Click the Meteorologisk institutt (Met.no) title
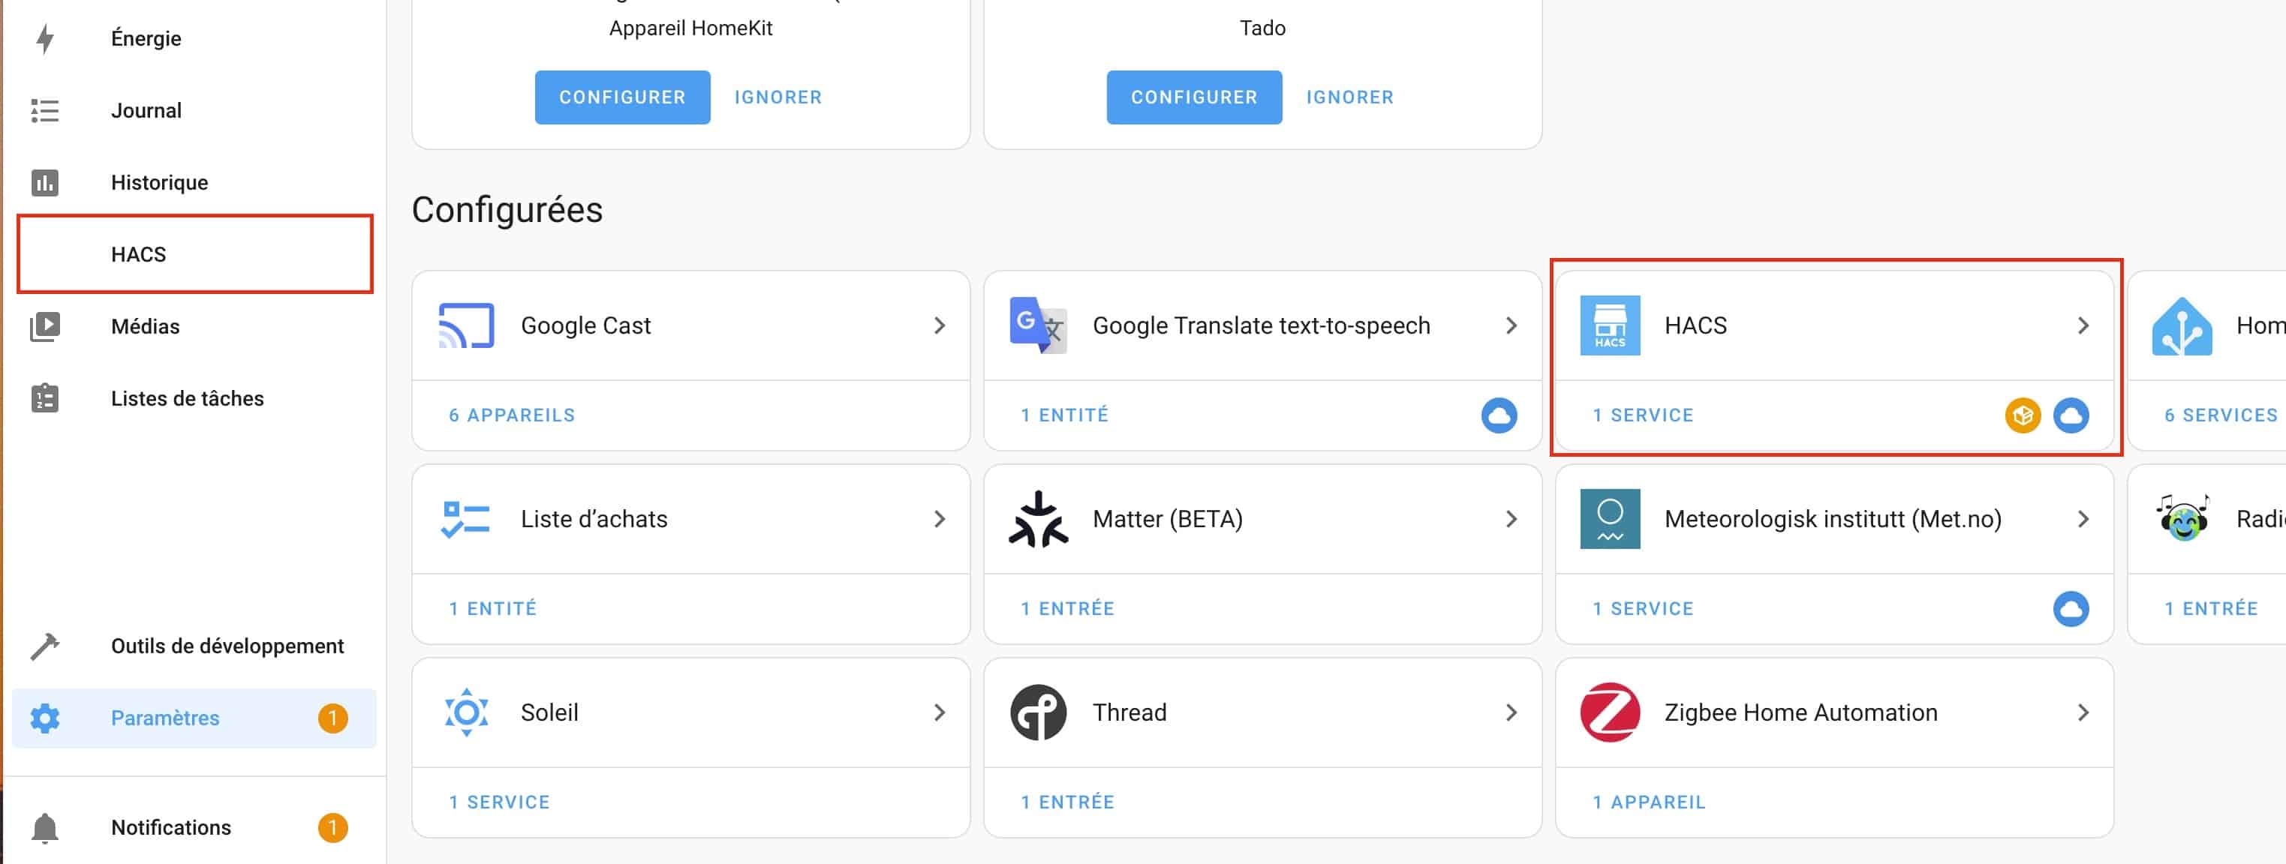This screenshot has width=2286, height=864. pyautogui.click(x=1833, y=519)
